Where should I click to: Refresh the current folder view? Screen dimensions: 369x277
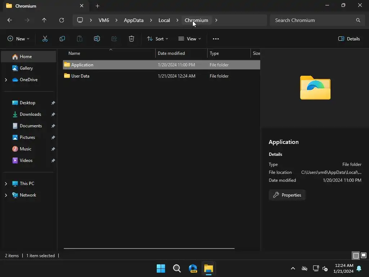(62, 20)
